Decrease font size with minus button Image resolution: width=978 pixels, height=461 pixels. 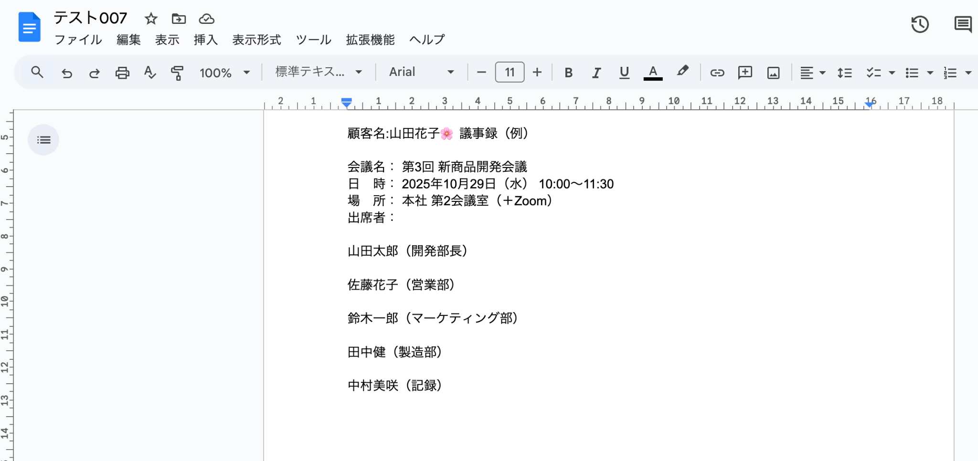pyautogui.click(x=481, y=72)
